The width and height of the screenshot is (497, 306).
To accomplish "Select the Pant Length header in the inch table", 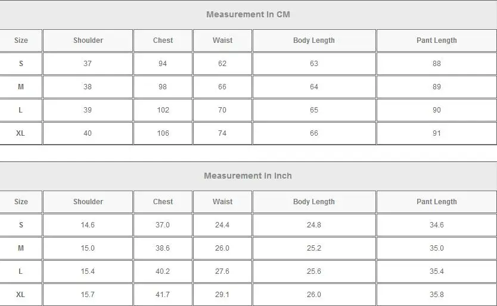I will [x=437, y=202].
